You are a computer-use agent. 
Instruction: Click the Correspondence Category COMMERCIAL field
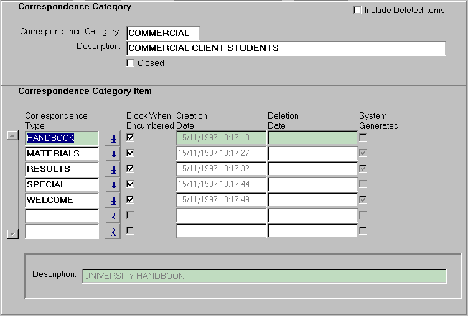[162, 33]
